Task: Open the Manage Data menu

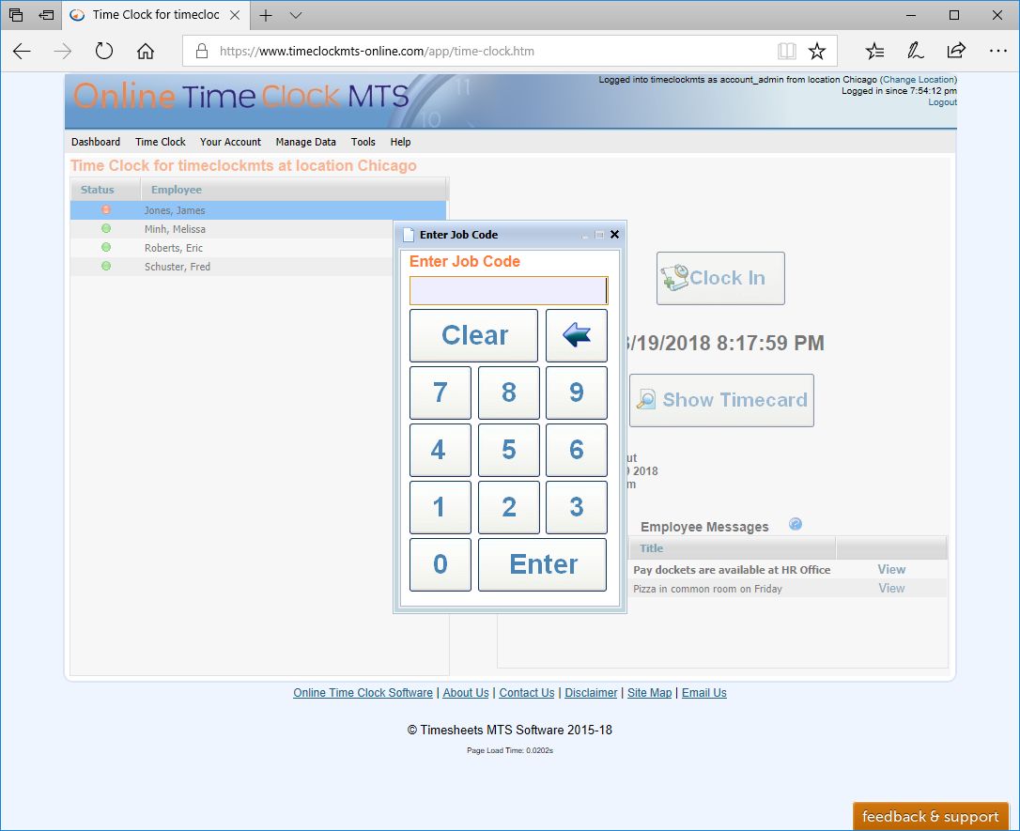Action: 306,142
